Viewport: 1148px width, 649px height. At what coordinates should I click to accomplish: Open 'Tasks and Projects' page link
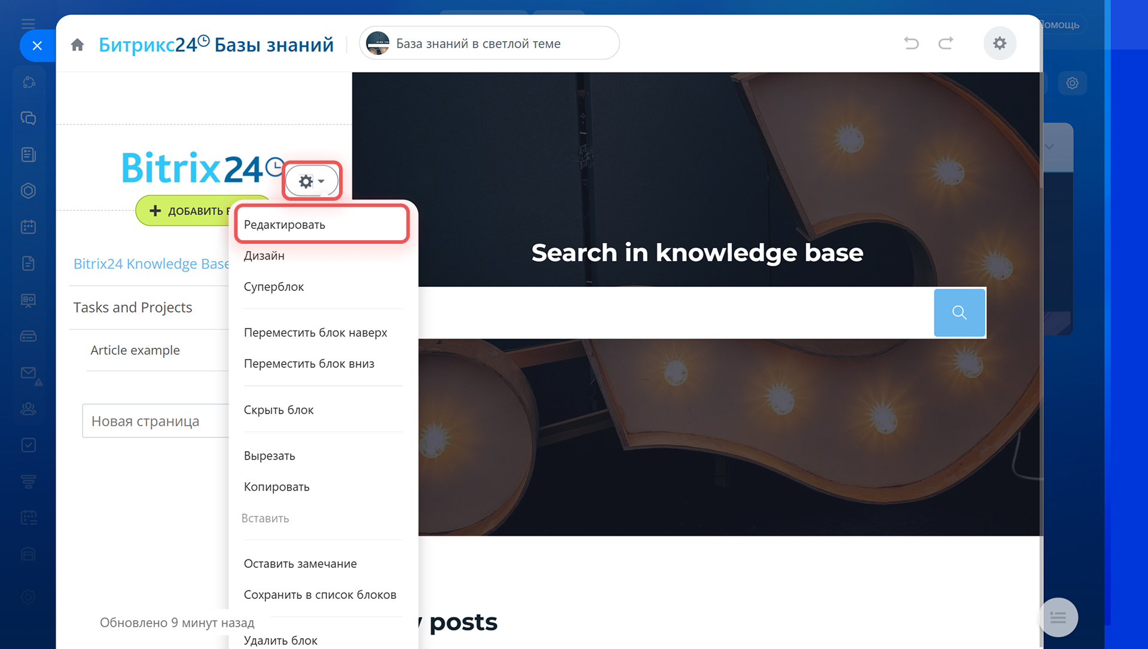point(133,307)
